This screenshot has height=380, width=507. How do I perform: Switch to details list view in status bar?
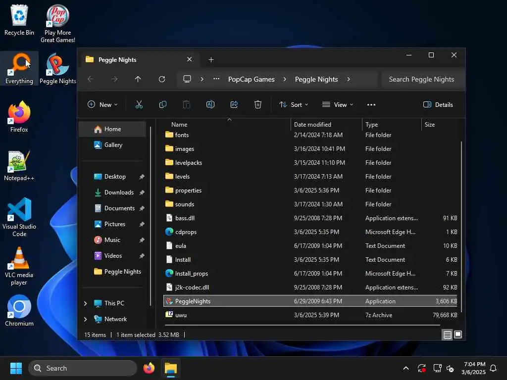tap(447, 335)
